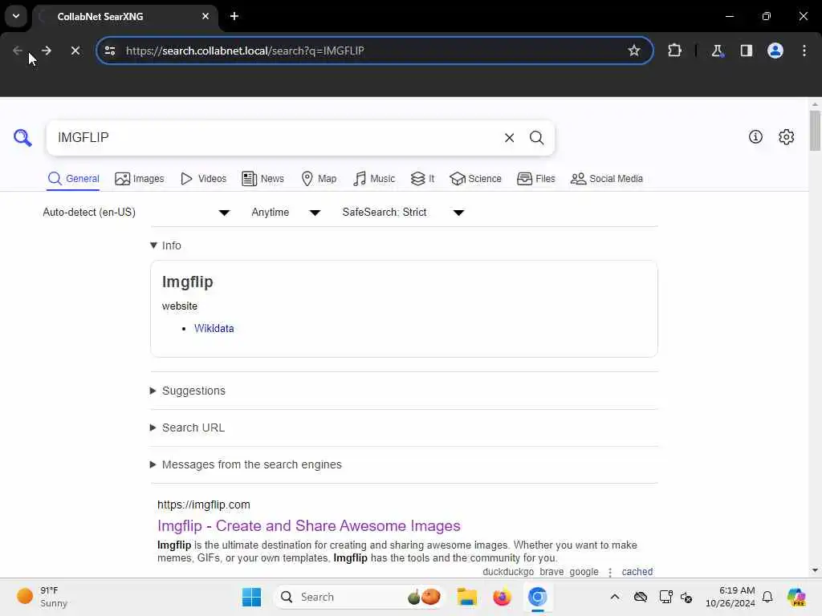
Task: Open the cached version link
Action: click(x=637, y=571)
